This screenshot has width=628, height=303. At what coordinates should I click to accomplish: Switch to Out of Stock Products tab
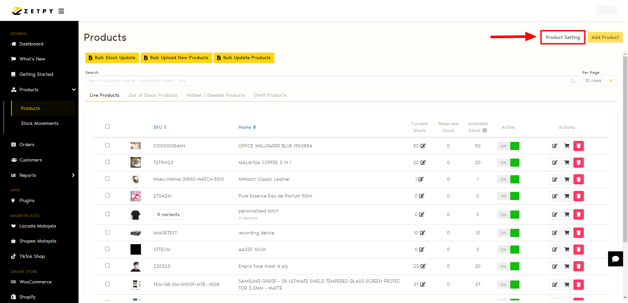[153, 95]
